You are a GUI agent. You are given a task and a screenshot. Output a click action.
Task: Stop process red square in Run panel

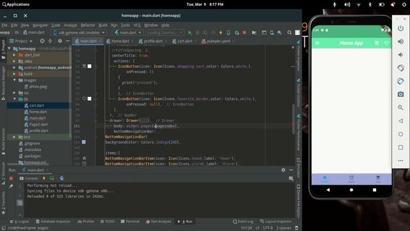[12, 178]
